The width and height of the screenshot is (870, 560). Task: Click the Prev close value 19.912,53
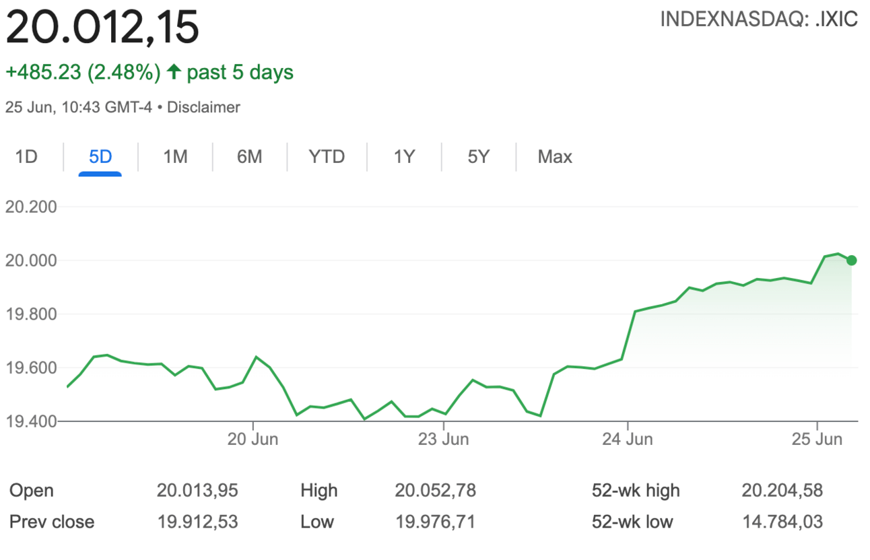pyautogui.click(x=197, y=522)
